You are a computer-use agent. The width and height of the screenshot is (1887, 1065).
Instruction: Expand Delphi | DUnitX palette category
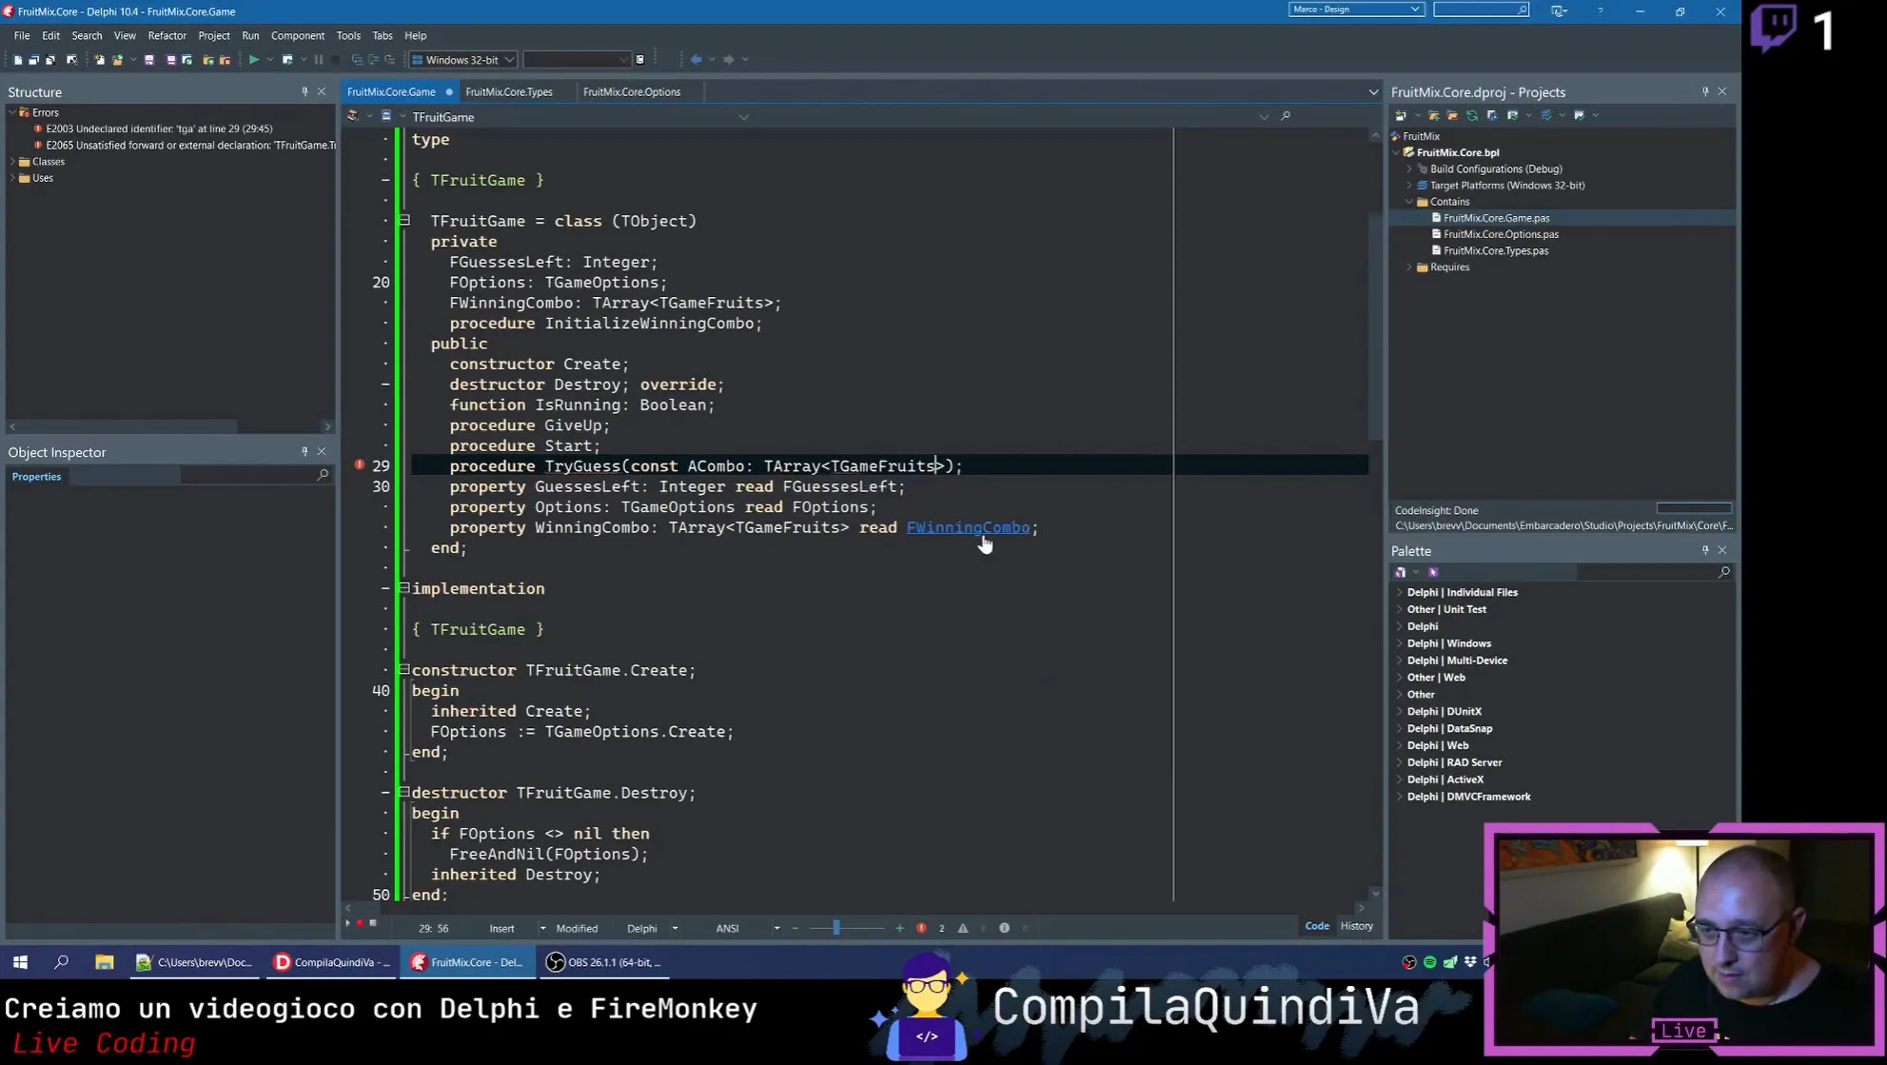pyautogui.click(x=1399, y=712)
